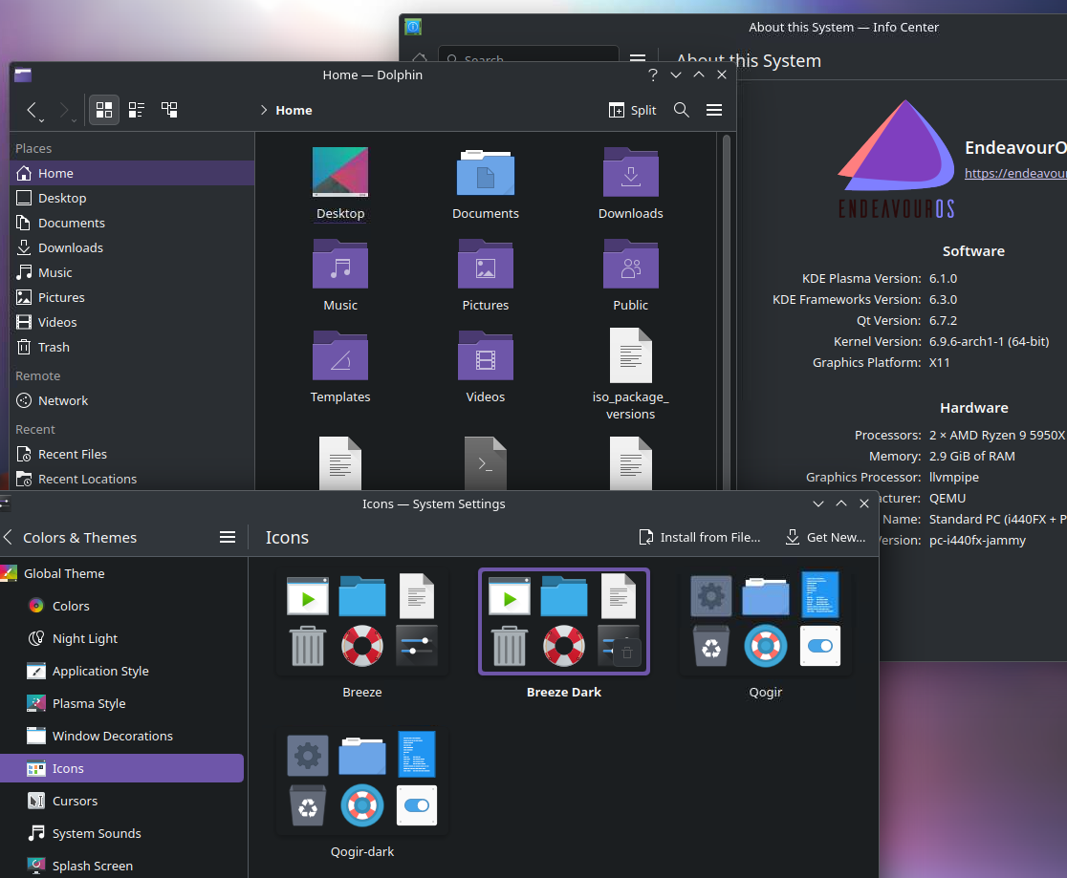Click Get New icons button
1067x878 pixels.
pyautogui.click(x=825, y=537)
